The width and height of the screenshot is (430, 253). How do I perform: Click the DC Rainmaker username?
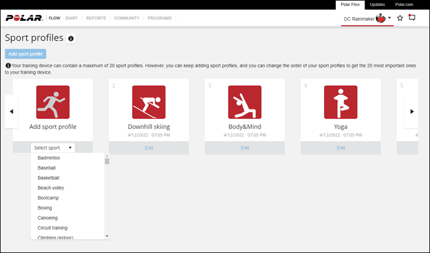pyautogui.click(x=359, y=19)
